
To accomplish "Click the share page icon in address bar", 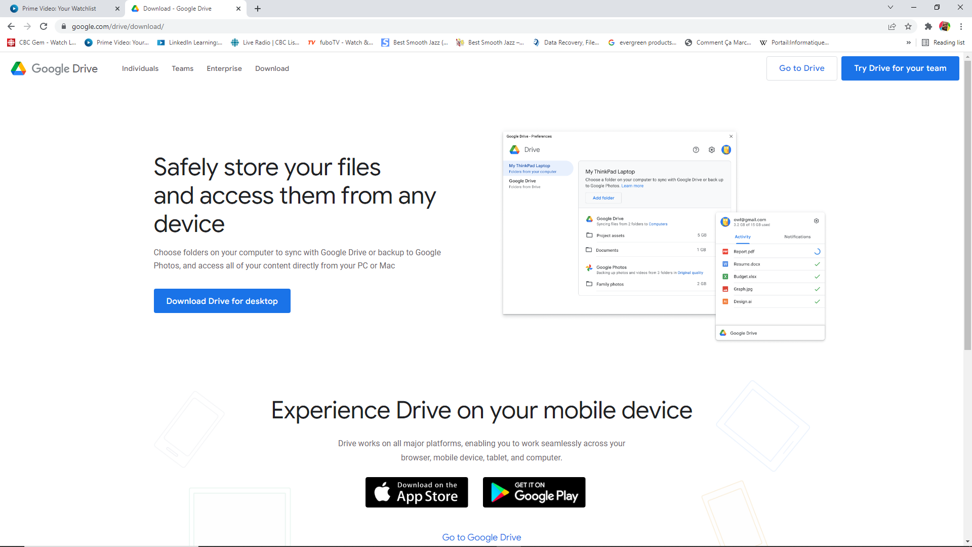I will (x=892, y=26).
